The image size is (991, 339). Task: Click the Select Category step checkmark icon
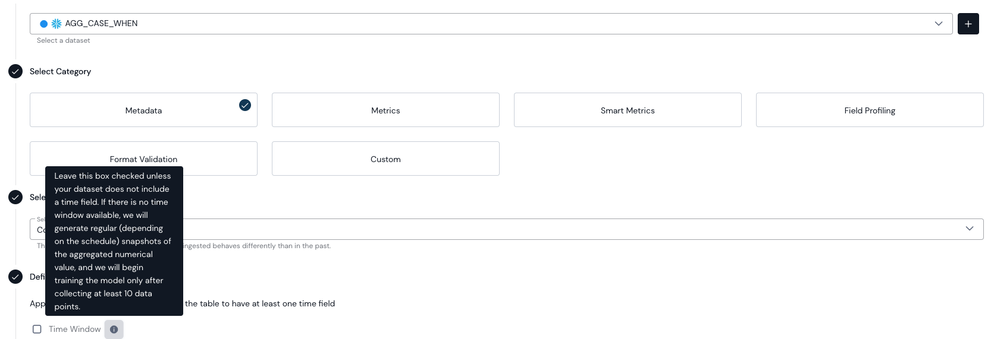point(15,71)
